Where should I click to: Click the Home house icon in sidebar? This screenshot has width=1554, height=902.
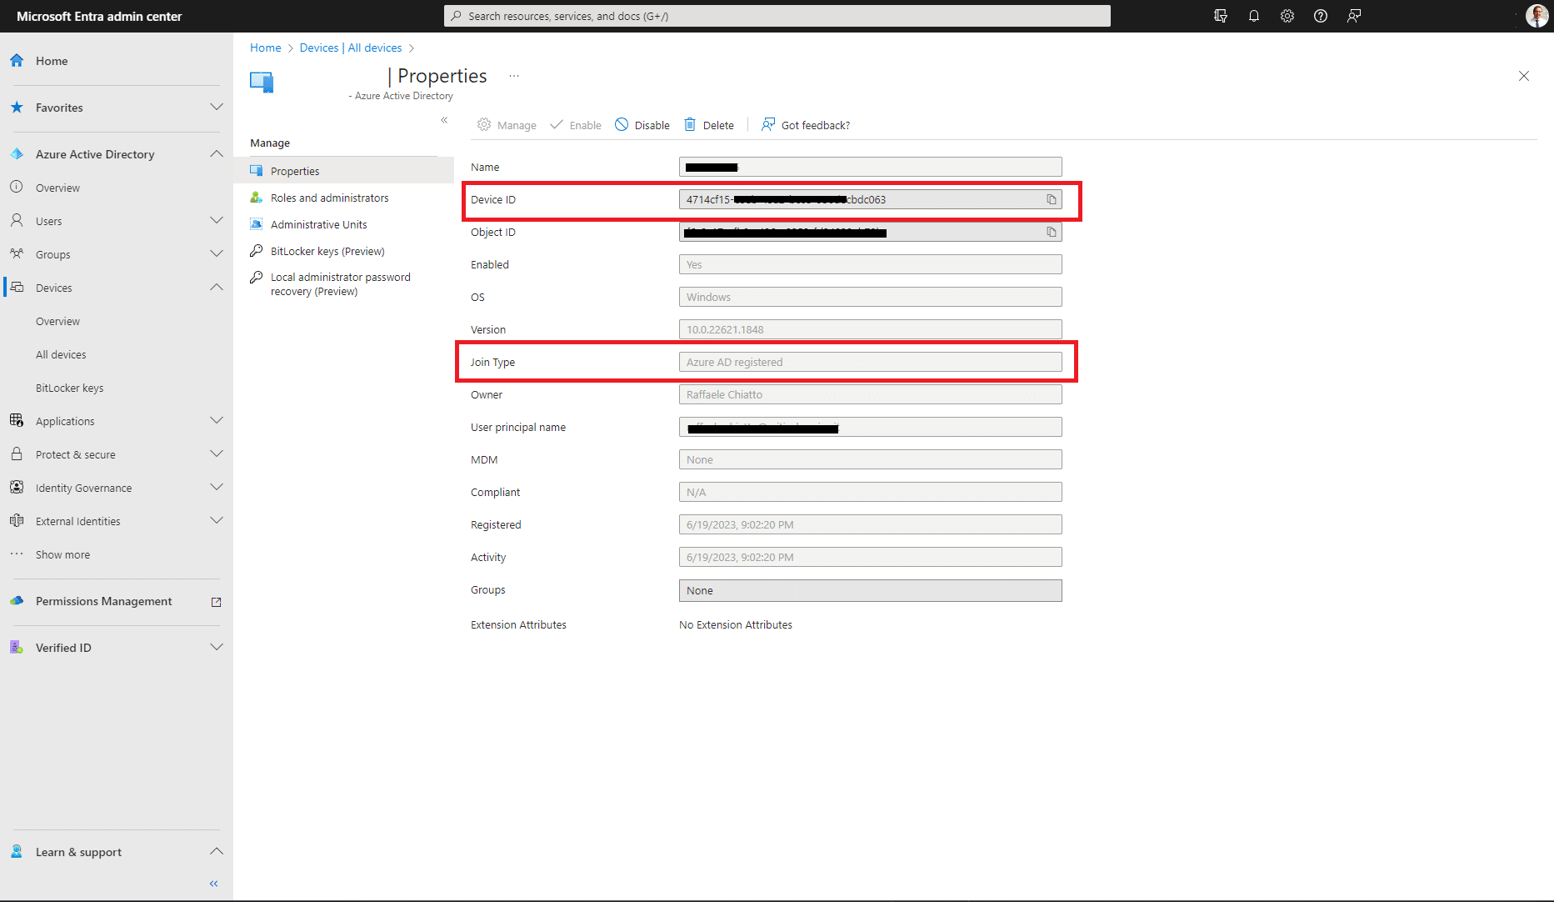click(17, 60)
